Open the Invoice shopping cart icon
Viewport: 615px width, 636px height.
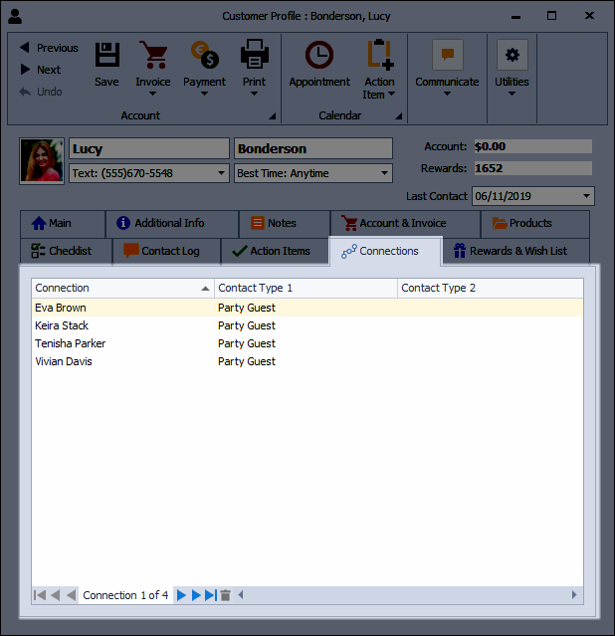coord(152,55)
